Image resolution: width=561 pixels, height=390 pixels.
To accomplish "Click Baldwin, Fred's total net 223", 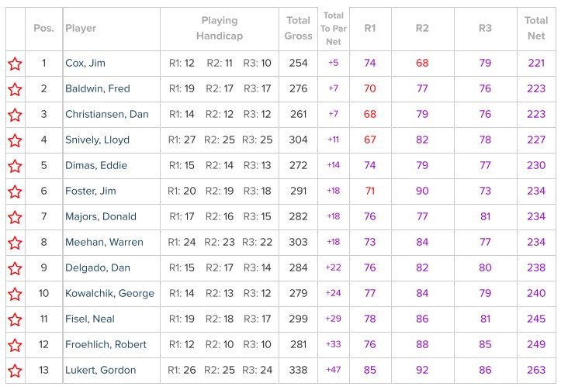I will tap(536, 88).
